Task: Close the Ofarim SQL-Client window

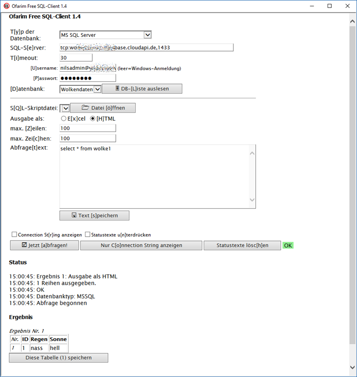Action: tap(347, 6)
